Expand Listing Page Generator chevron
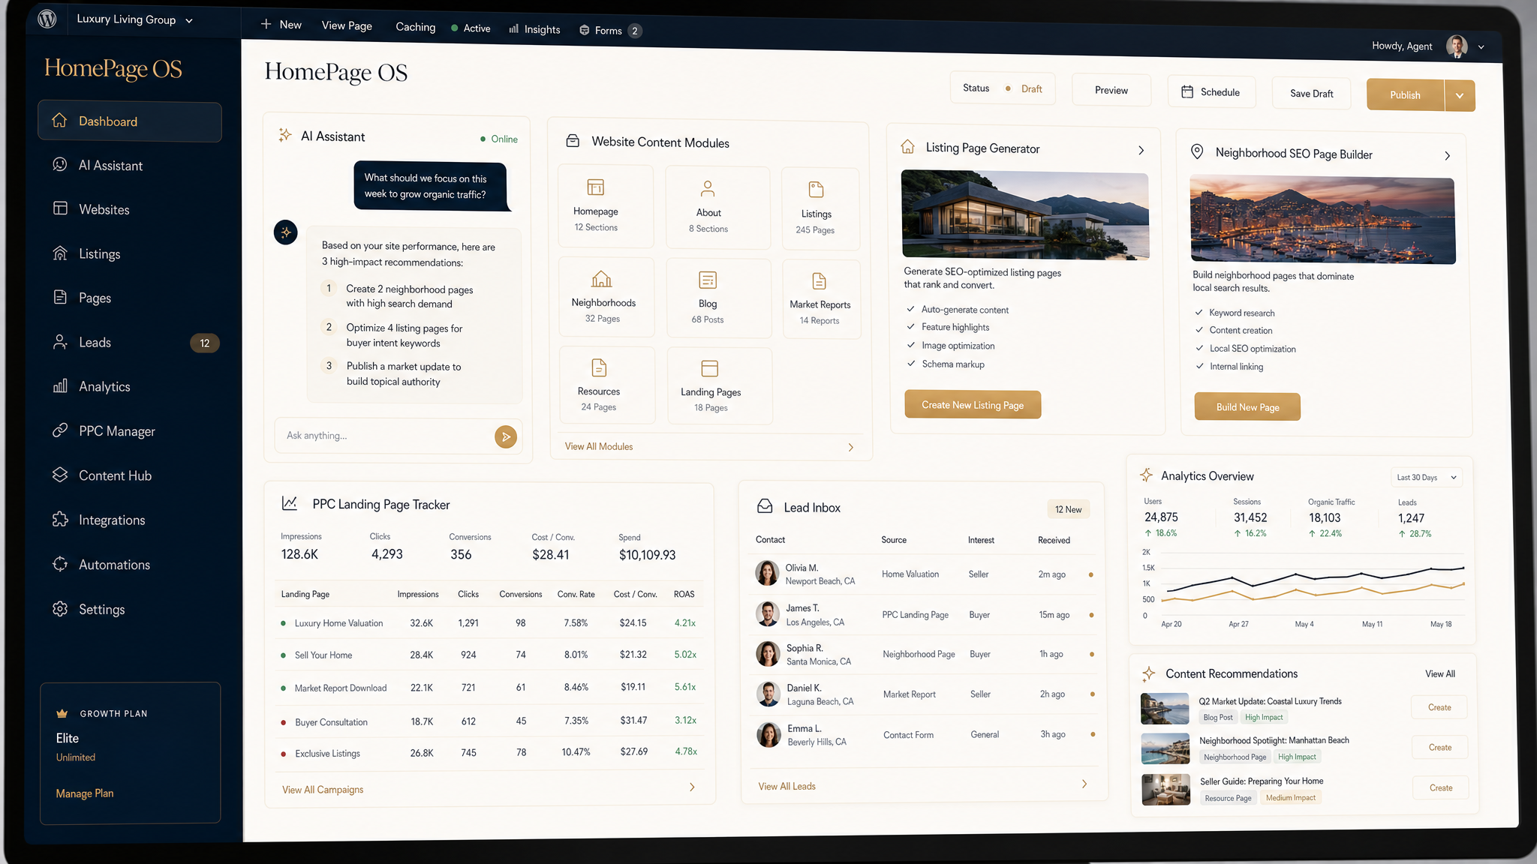The height and width of the screenshot is (864, 1537). (x=1141, y=150)
